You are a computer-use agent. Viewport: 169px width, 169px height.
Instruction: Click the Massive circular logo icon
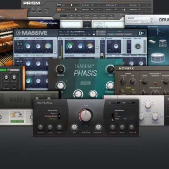18,33
